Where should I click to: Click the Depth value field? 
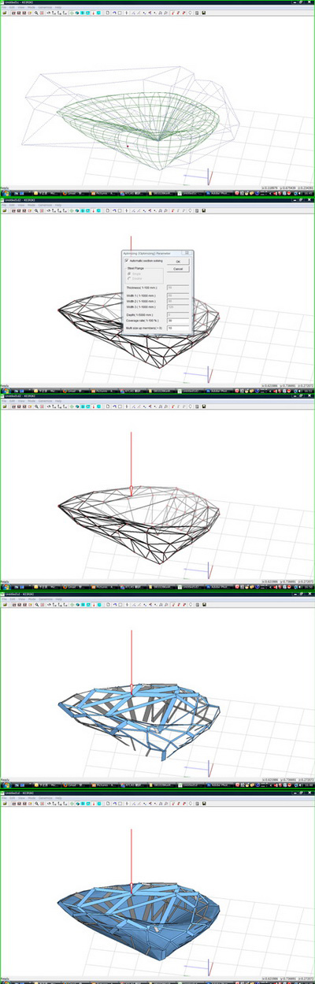[x=177, y=314]
